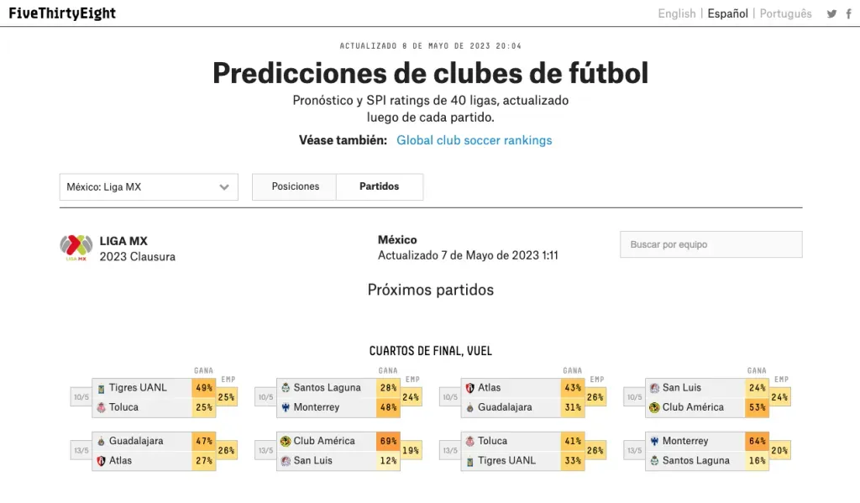Click the Tigres UANL crest in first match

tap(101, 388)
